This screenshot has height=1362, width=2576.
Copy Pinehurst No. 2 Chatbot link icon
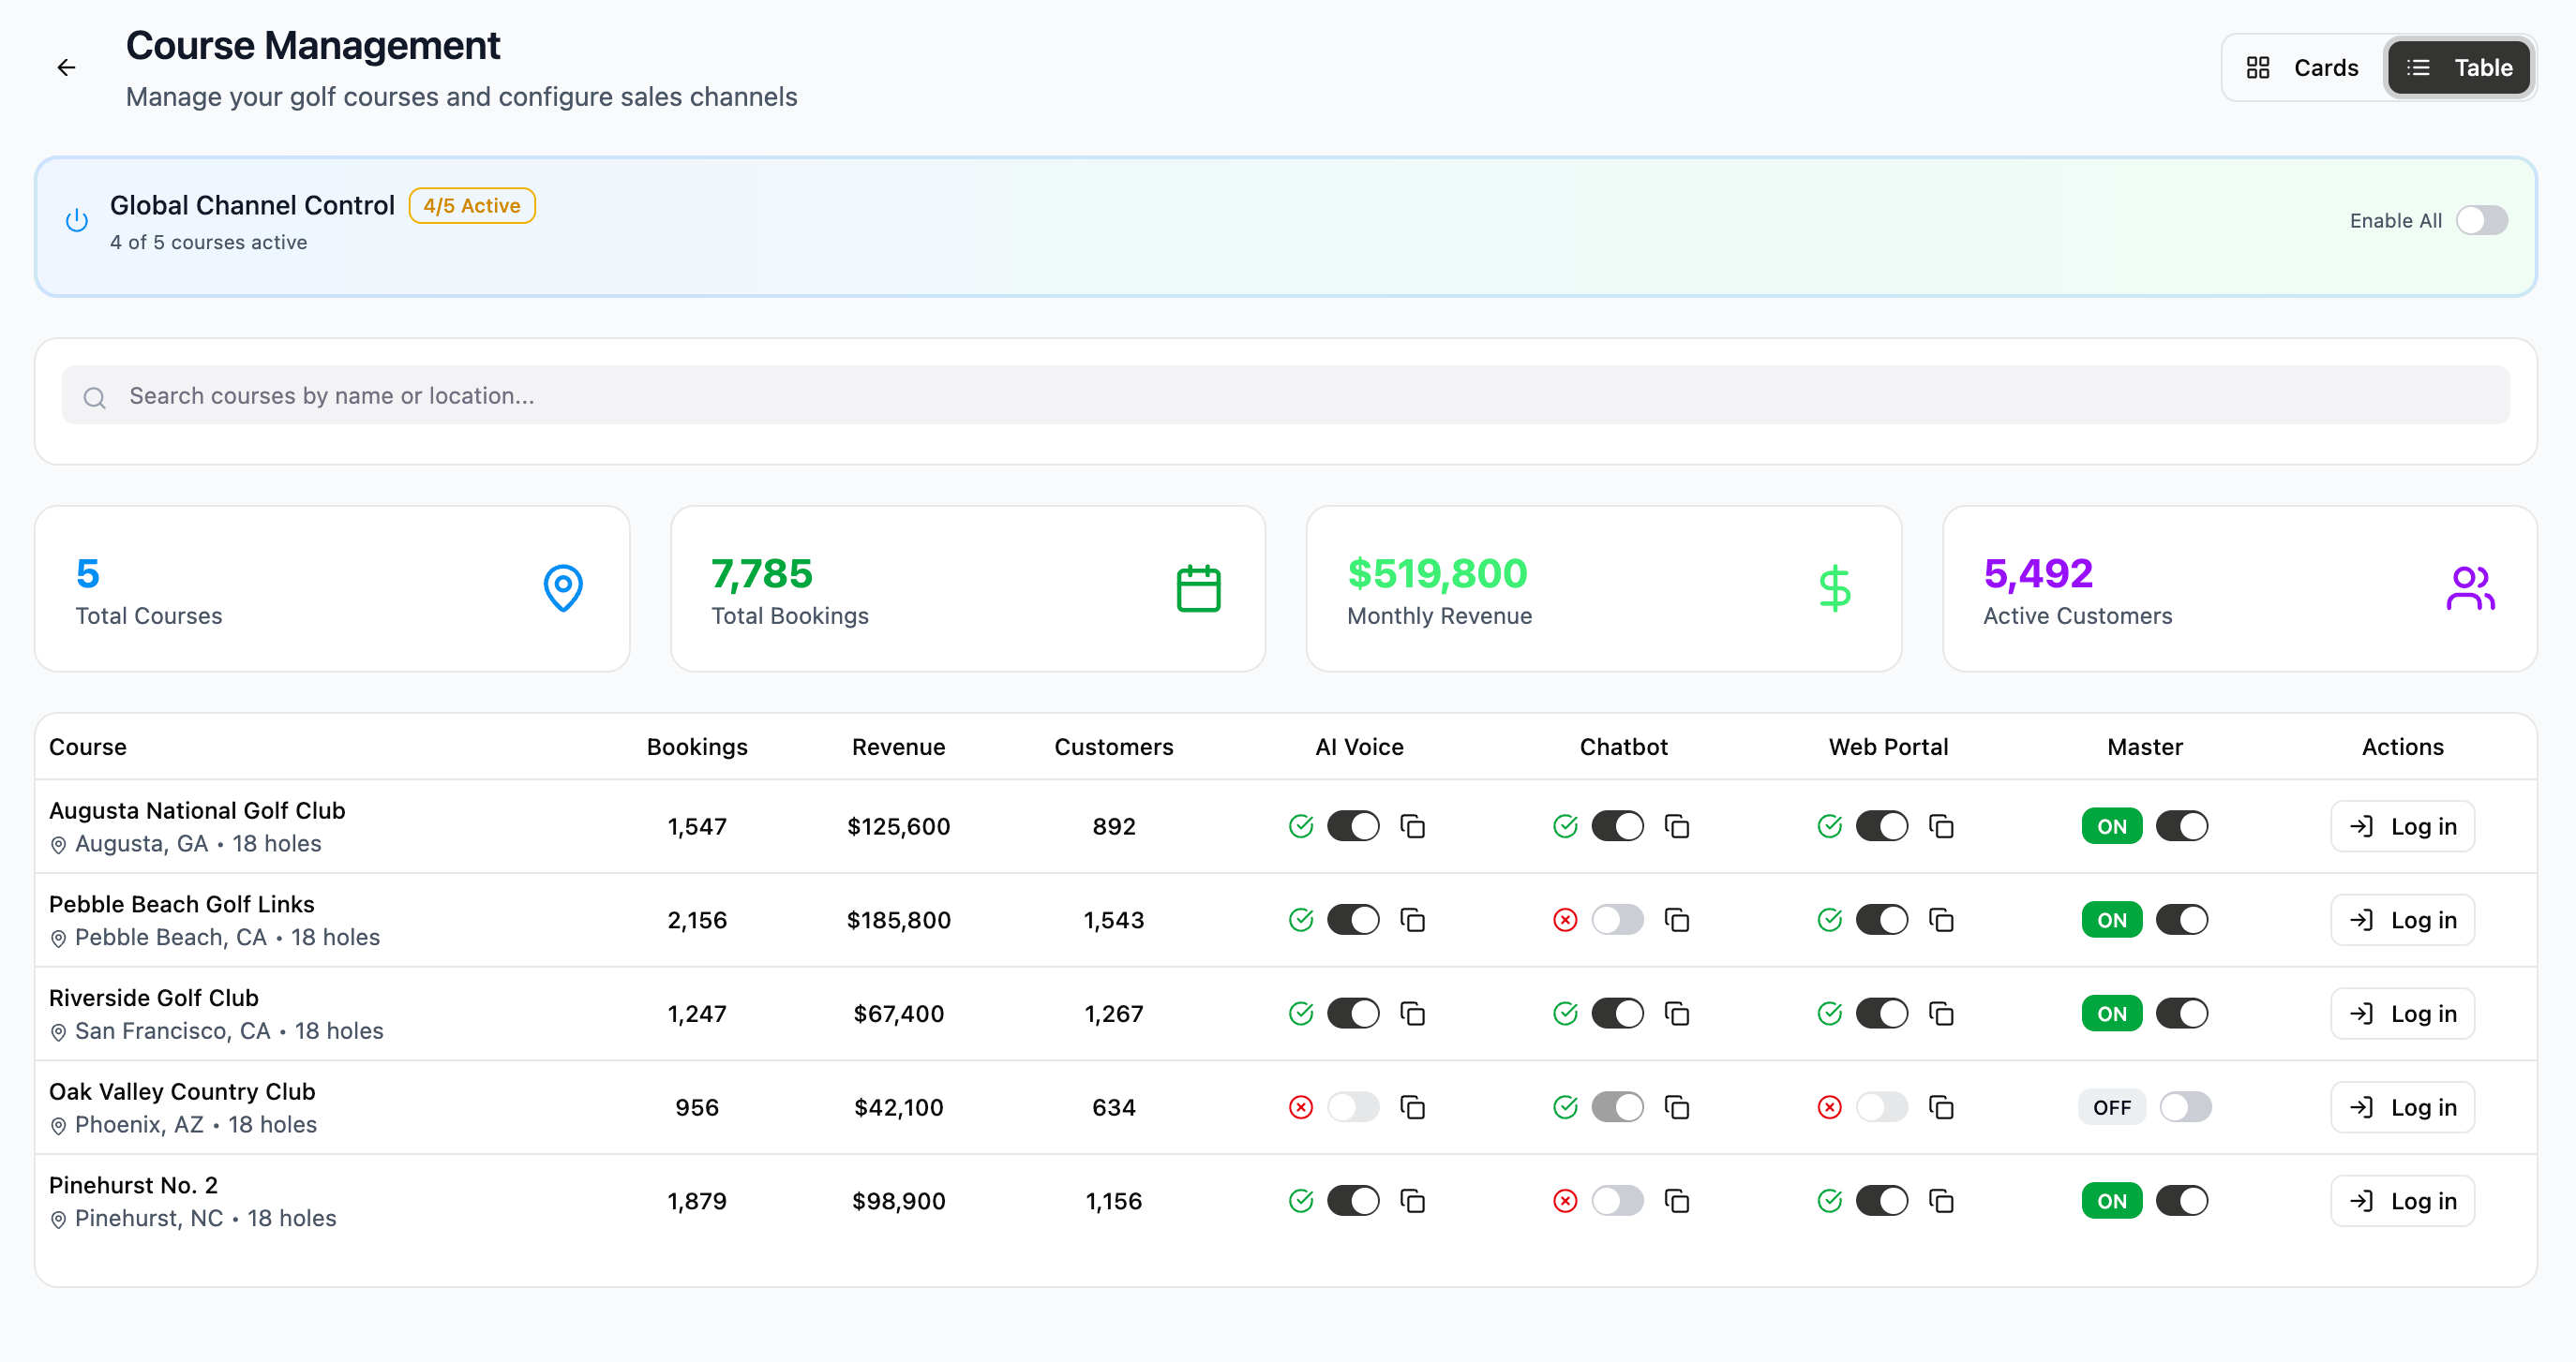(1677, 1201)
